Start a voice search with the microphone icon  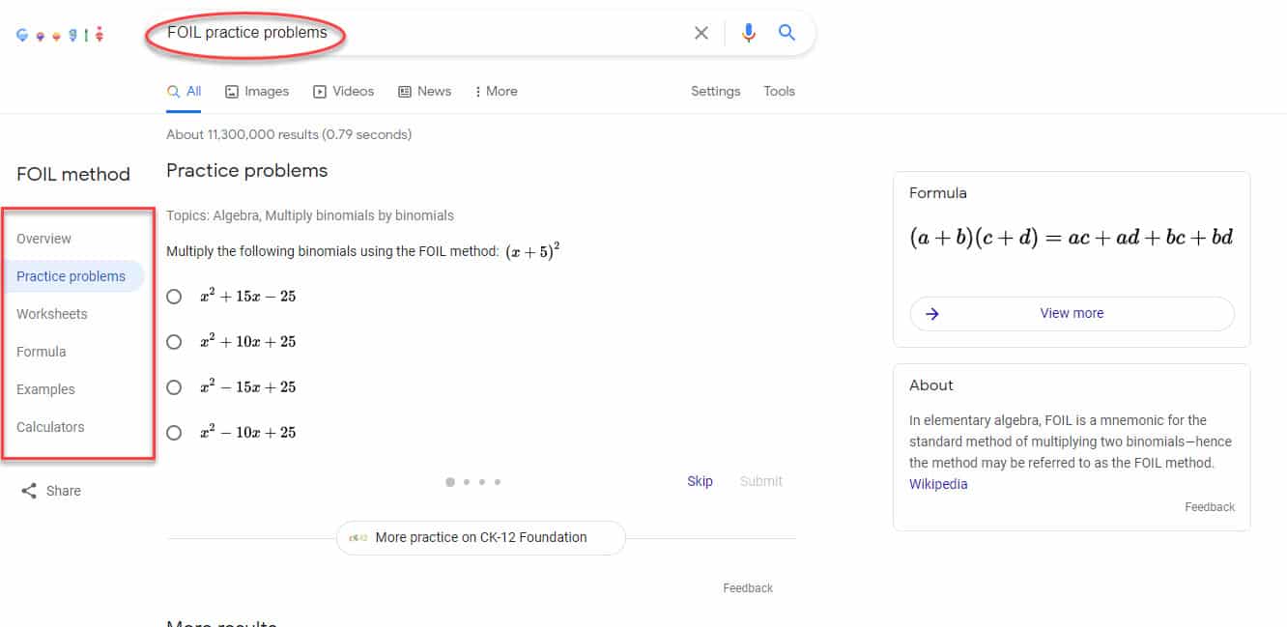748,32
